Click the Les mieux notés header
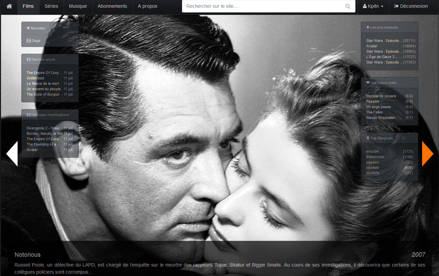Viewport: 439px width, 276px height. coord(390,83)
